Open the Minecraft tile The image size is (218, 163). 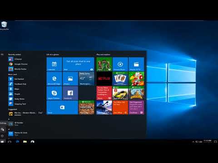(x=86, y=107)
